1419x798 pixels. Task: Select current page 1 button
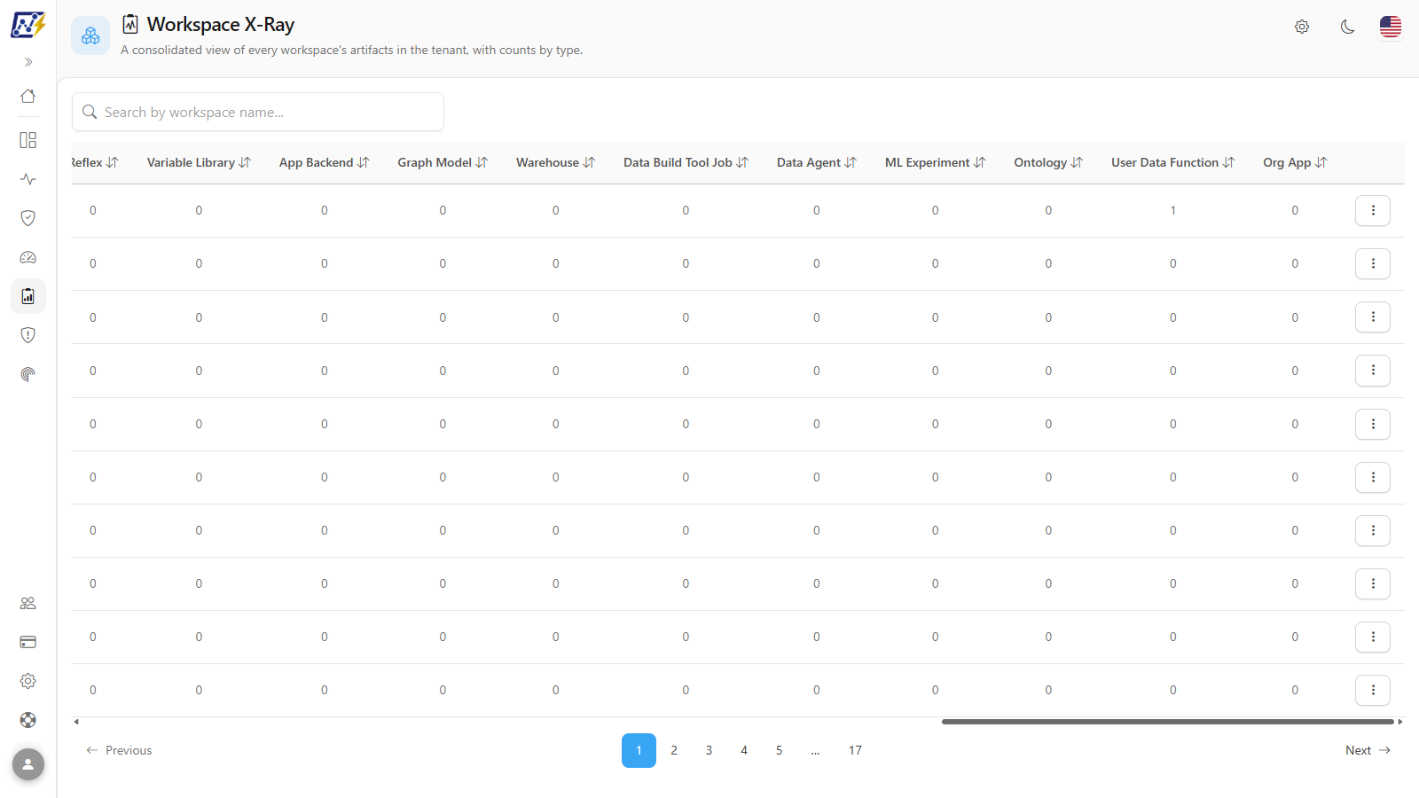(x=639, y=750)
